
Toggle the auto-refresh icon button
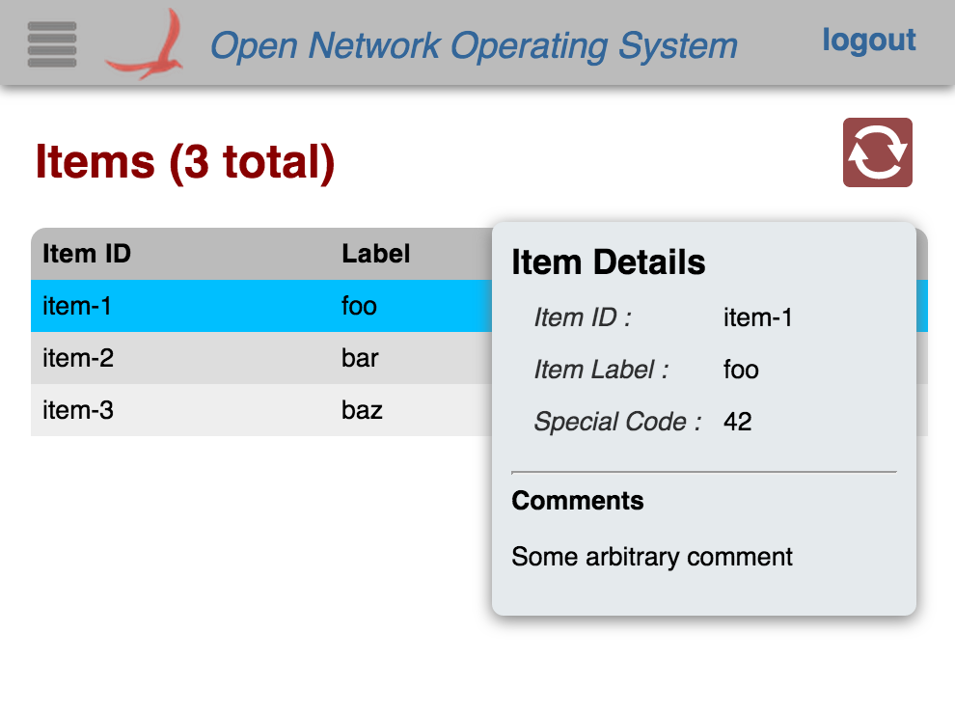877,152
